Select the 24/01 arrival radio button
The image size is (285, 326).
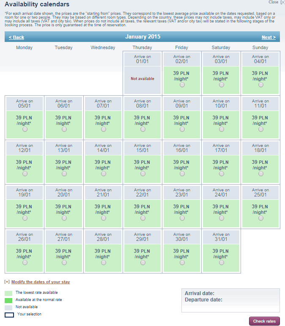(x=222, y=218)
